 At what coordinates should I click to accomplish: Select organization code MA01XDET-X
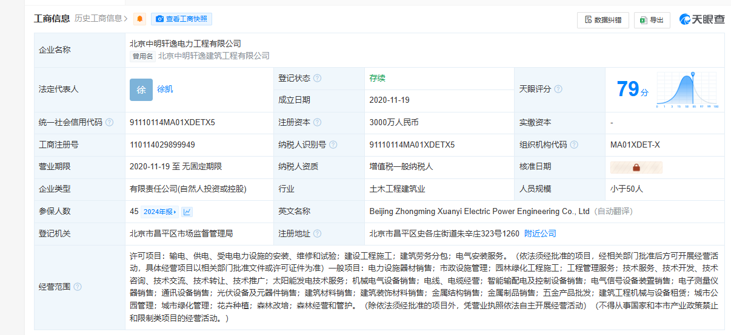point(635,145)
